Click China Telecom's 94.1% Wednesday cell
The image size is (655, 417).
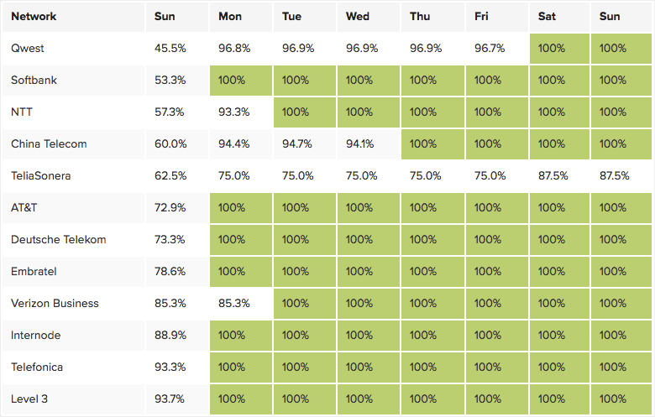360,144
